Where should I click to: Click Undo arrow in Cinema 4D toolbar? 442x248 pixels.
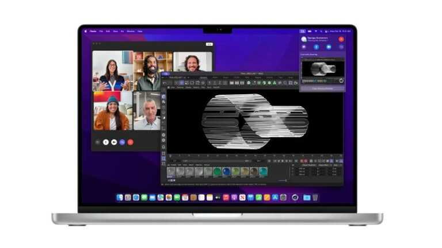click(x=165, y=83)
